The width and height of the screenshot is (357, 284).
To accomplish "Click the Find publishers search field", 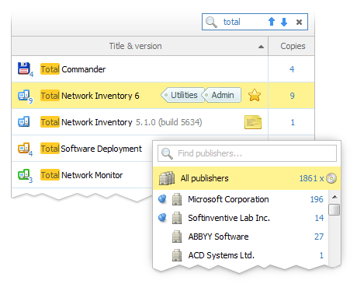I will click(247, 153).
